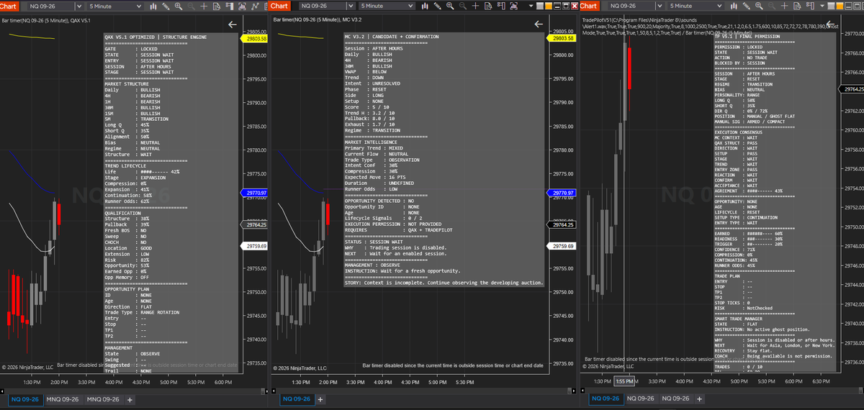Click gray instrument link swatch in middle chart

click(x=540, y=6)
